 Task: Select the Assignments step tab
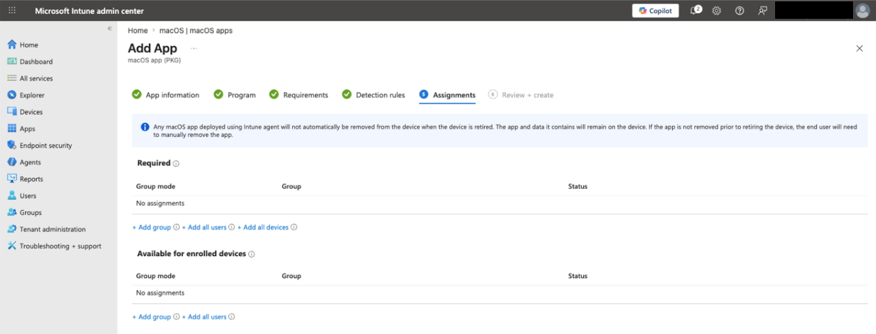[447, 95]
